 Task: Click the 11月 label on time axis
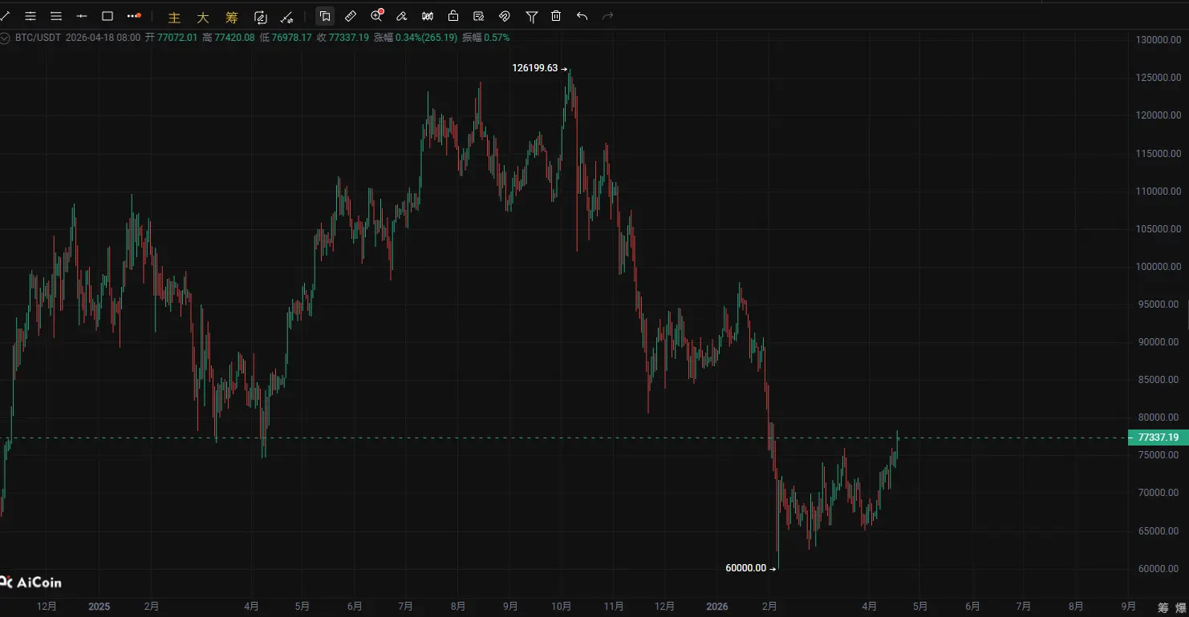(x=614, y=607)
